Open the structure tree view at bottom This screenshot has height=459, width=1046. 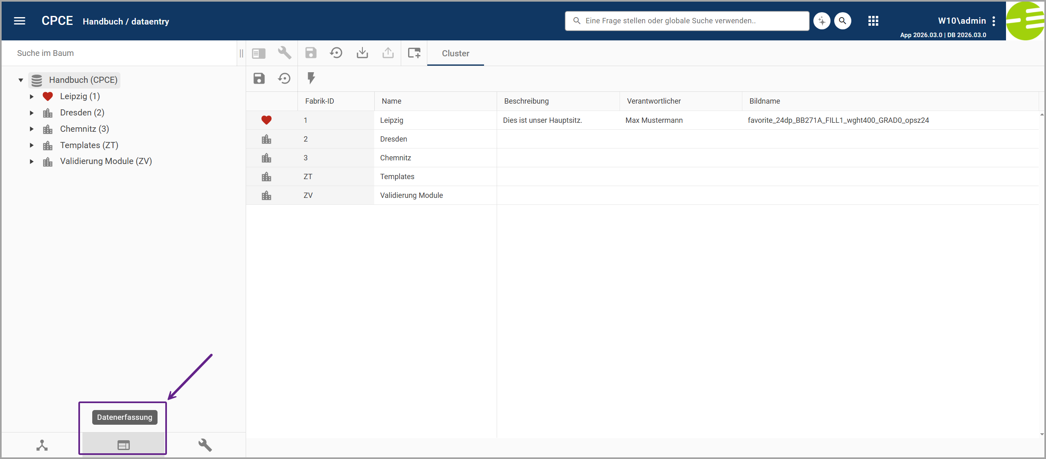coord(42,445)
